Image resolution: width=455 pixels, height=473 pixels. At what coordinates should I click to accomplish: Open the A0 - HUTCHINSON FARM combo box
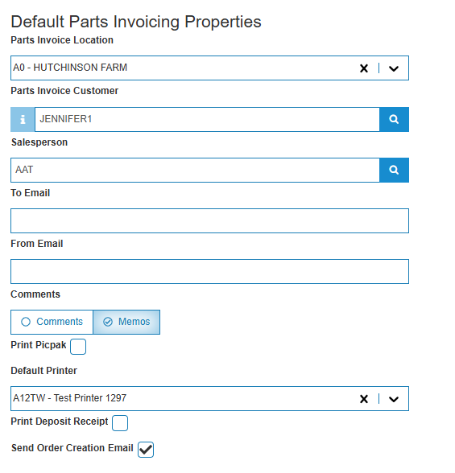(x=210, y=68)
